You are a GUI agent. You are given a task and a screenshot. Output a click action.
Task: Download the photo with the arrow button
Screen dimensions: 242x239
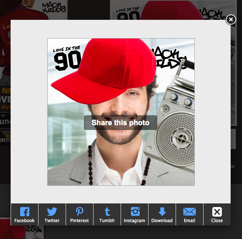(162, 214)
